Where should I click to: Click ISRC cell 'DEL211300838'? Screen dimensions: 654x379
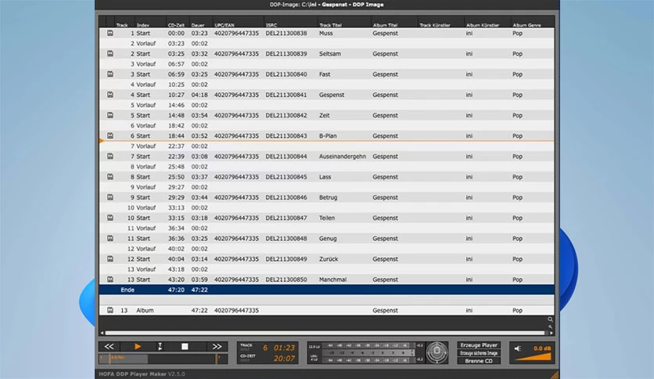point(286,33)
